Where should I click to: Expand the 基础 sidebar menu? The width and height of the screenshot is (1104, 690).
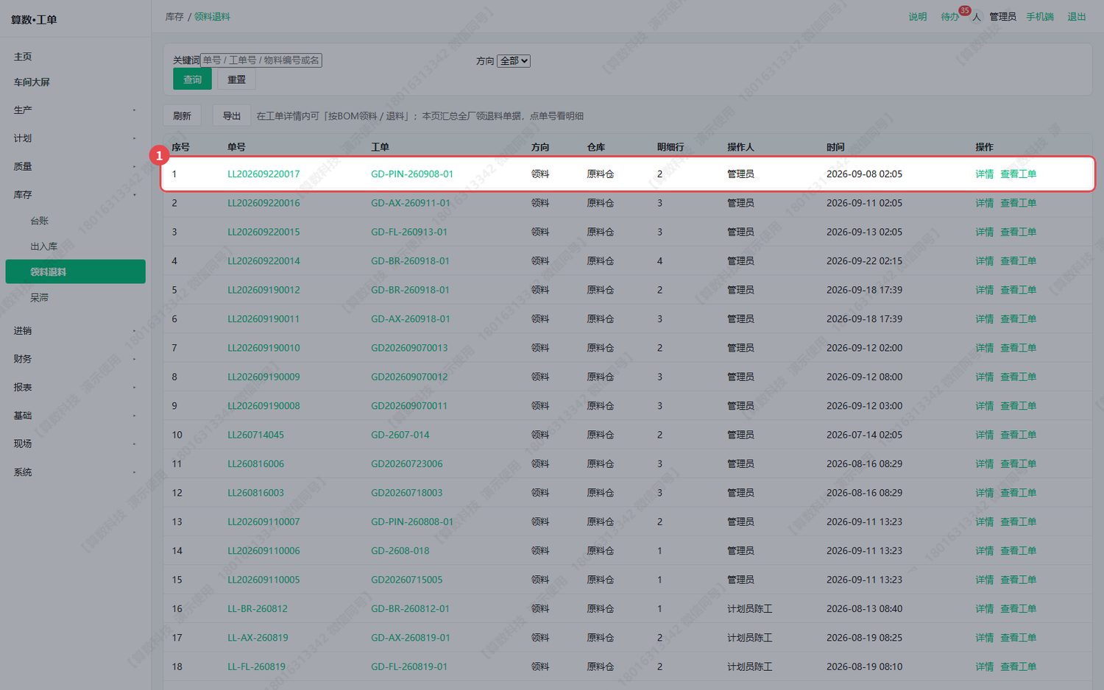pos(75,416)
